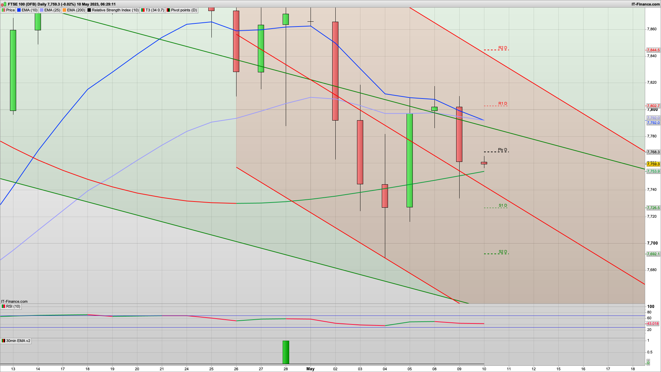The height and width of the screenshot is (372, 661).
Task: Click the green 30min EMA histogram bar
Action: point(286,352)
